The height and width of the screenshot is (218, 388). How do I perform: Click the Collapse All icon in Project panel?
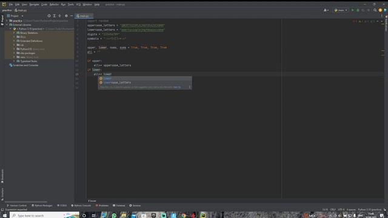pyautogui.click(x=59, y=16)
